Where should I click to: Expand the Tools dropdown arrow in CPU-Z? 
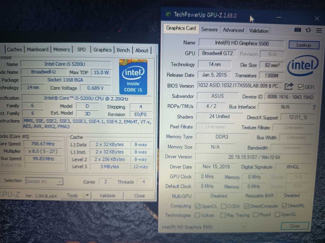87,195
